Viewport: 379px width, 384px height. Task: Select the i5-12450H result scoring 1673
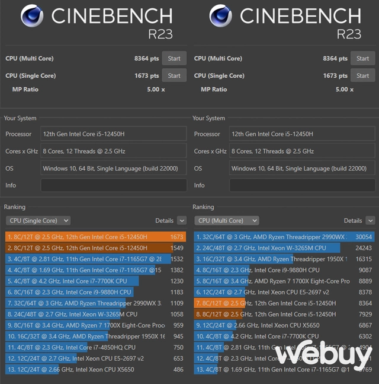pos(95,236)
